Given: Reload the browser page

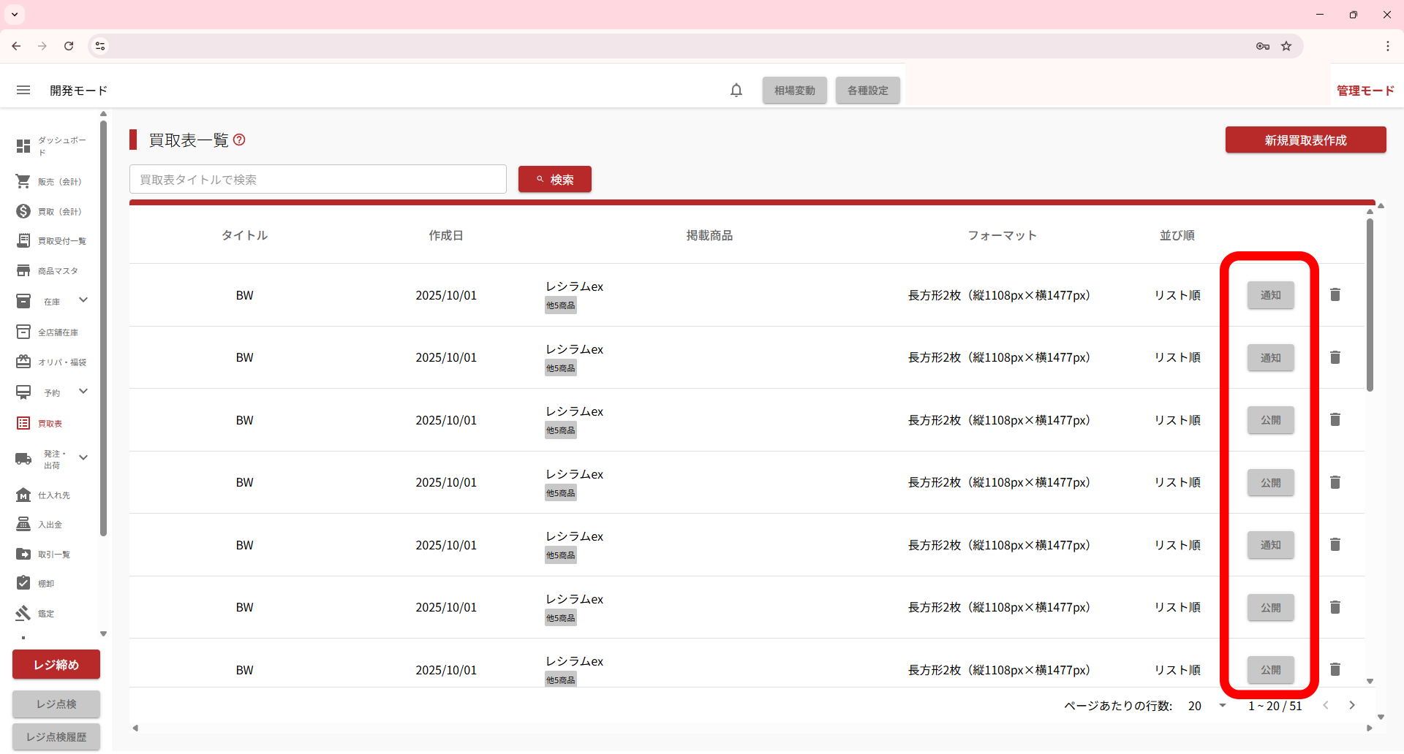Looking at the screenshot, I should [69, 46].
